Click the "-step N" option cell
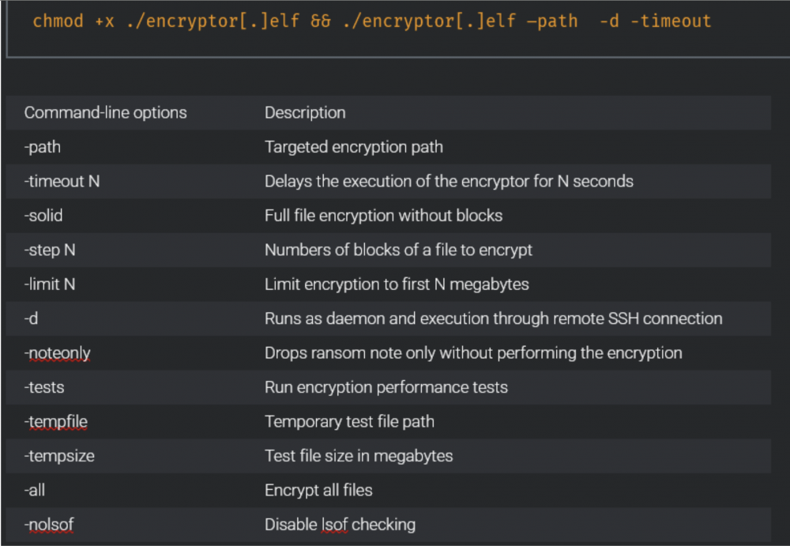 (x=50, y=250)
